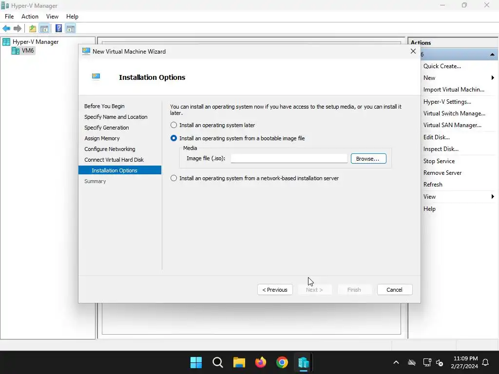The width and height of the screenshot is (499, 374).
Task: Open the Help question mark toolbar icon
Action: coord(59,29)
